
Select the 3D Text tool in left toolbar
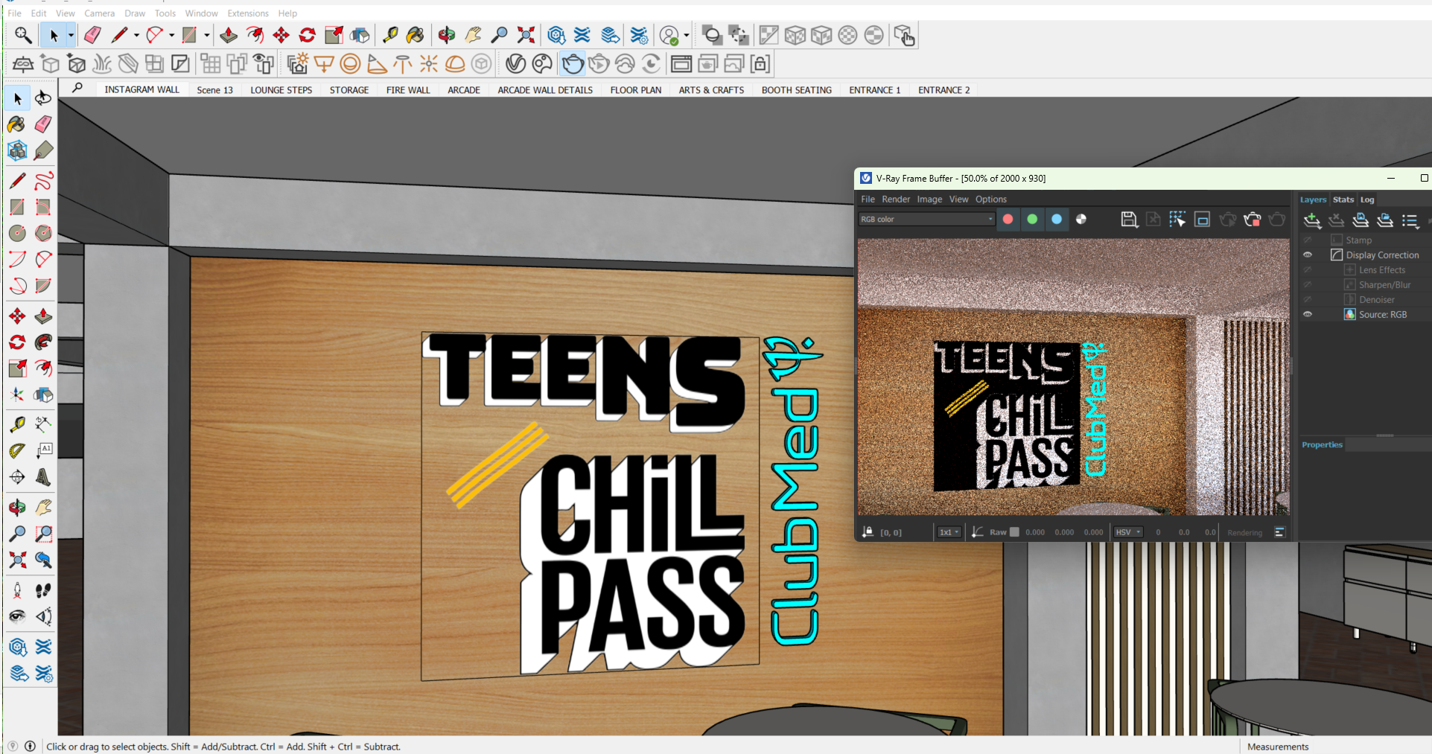pyautogui.click(x=43, y=477)
